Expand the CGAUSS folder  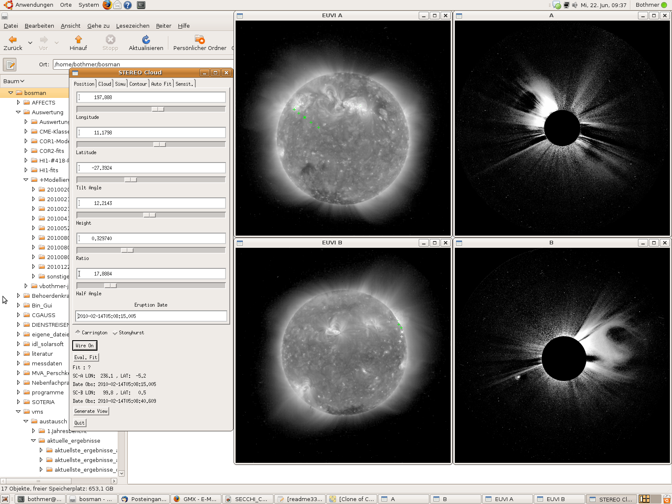18,315
